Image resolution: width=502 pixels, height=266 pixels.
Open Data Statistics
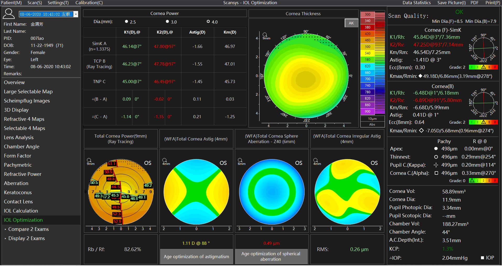pos(417,3)
